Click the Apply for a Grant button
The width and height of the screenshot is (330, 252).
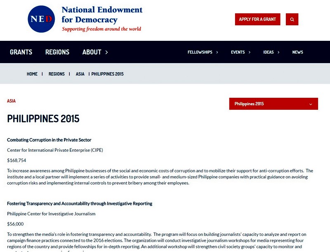tap(257, 19)
